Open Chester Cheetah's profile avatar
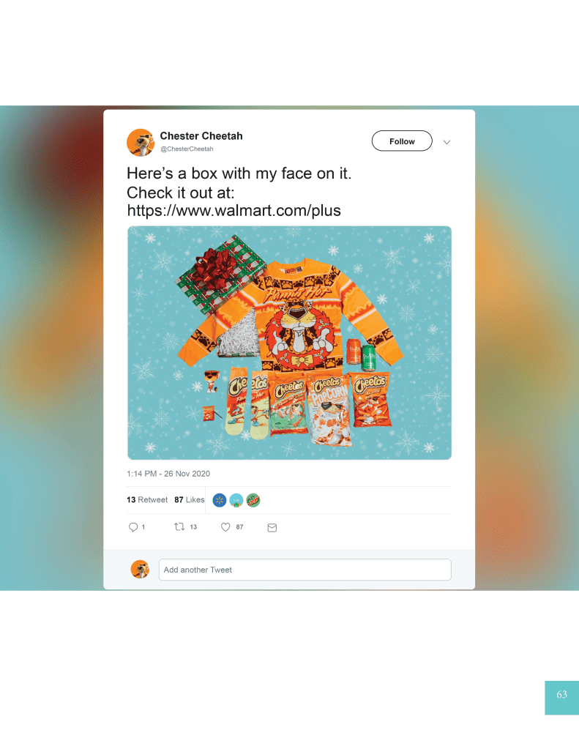The width and height of the screenshot is (579, 749). (x=141, y=142)
